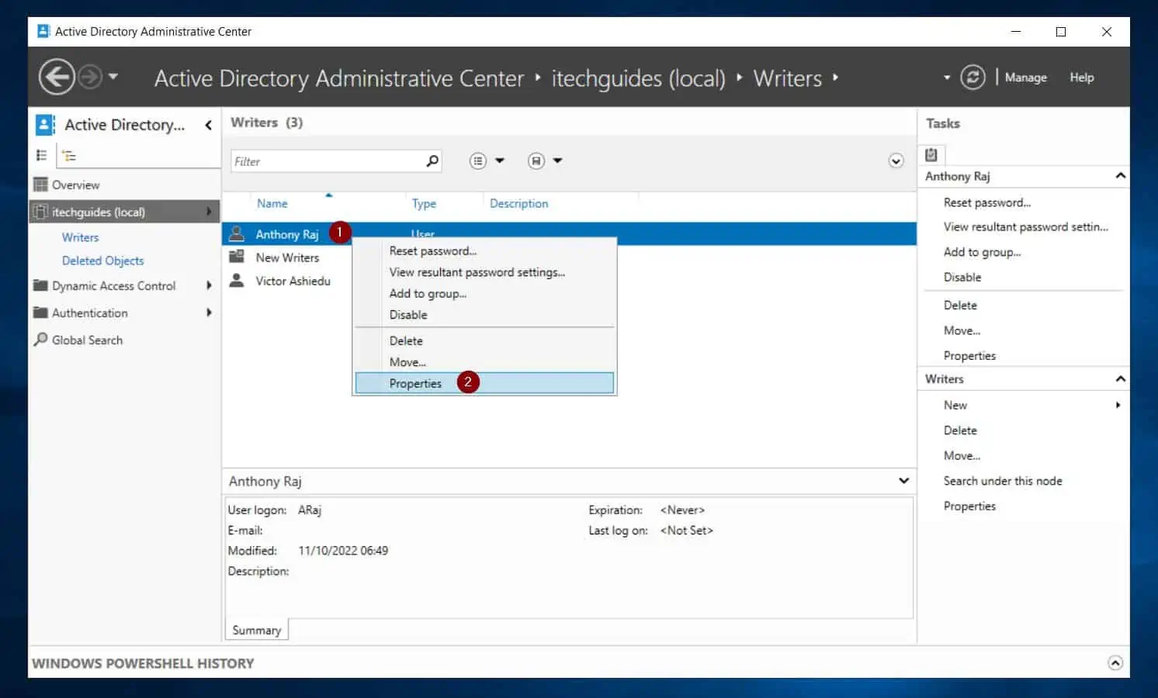Maximize the Administrative Center window

click(x=1061, y=32)
